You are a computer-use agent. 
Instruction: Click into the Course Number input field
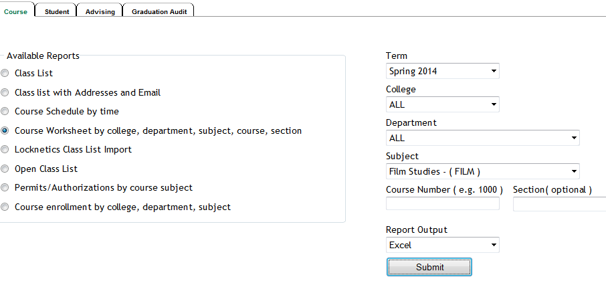tap(442, 203)
